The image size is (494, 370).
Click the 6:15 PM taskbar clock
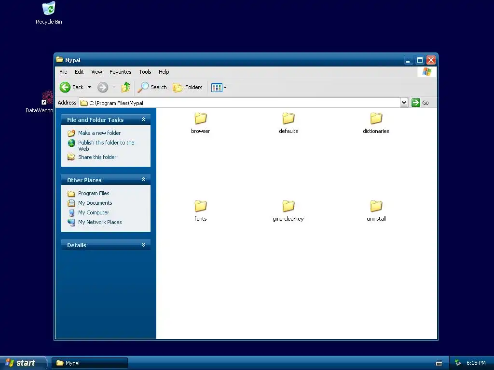(476, 363)
